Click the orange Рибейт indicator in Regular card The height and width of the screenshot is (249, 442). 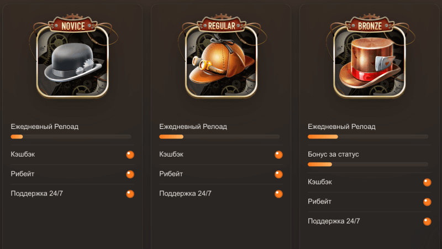pyautogui.click(x=278, y=174)
